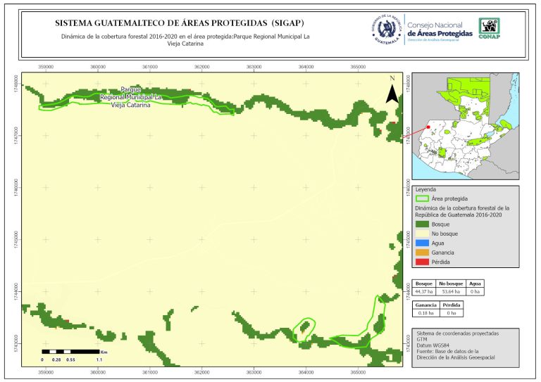
Task: Select the 44.37 ha Bosque table cell
Action: [x=424, y=291]
